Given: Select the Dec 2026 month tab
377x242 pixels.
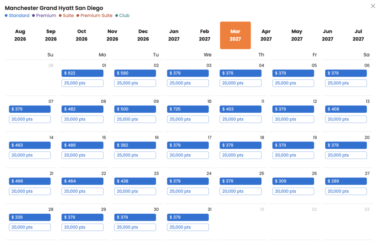Looking at the screenshot, I should tap(143, 35).
